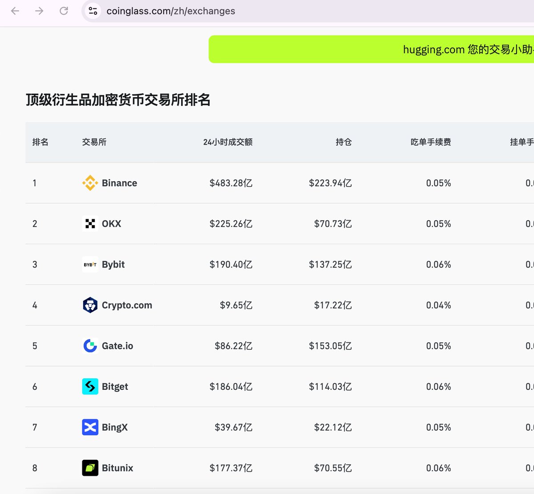
Task: Open the Bitget exchange link
Action: pyautogui.click(x=115, y=387)
